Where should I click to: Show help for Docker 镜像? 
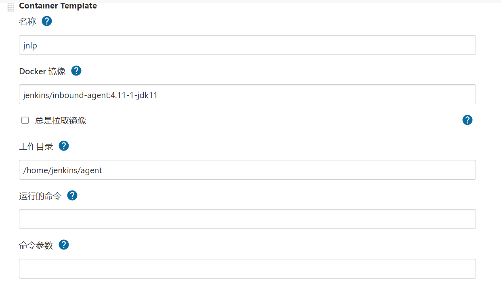pyautogui.click(x=76, y=71)
